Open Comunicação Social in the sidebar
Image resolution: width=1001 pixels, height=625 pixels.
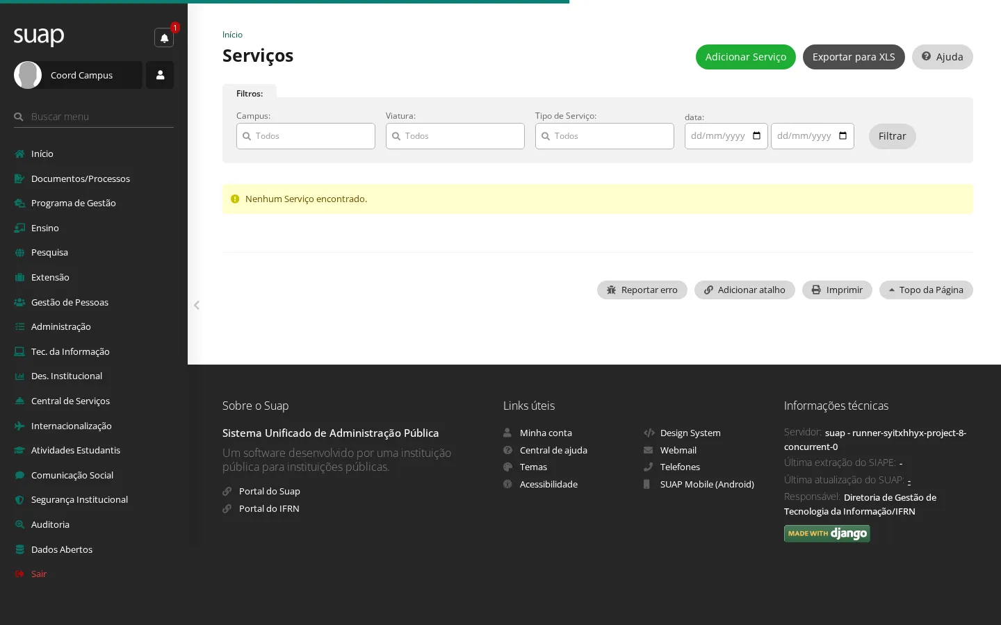tap(94, 475)
